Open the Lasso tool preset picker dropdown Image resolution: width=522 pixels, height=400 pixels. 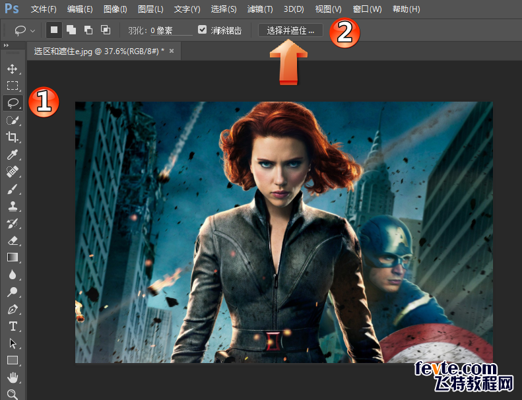32,30
